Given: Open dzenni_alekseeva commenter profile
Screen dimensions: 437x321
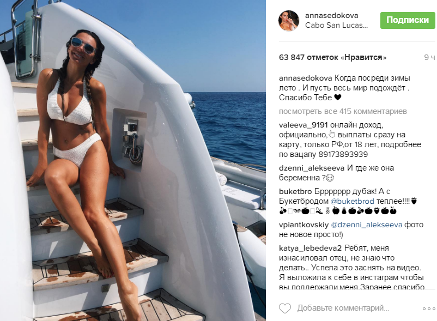Looking at the screenshot, I should pos(312,168).
